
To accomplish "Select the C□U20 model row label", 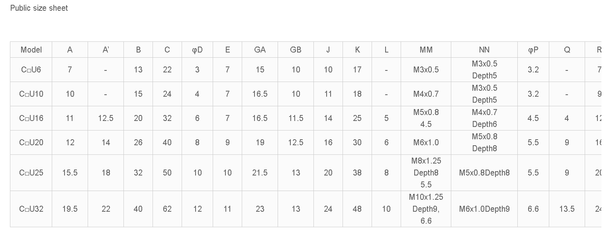I will click(31, 142).
